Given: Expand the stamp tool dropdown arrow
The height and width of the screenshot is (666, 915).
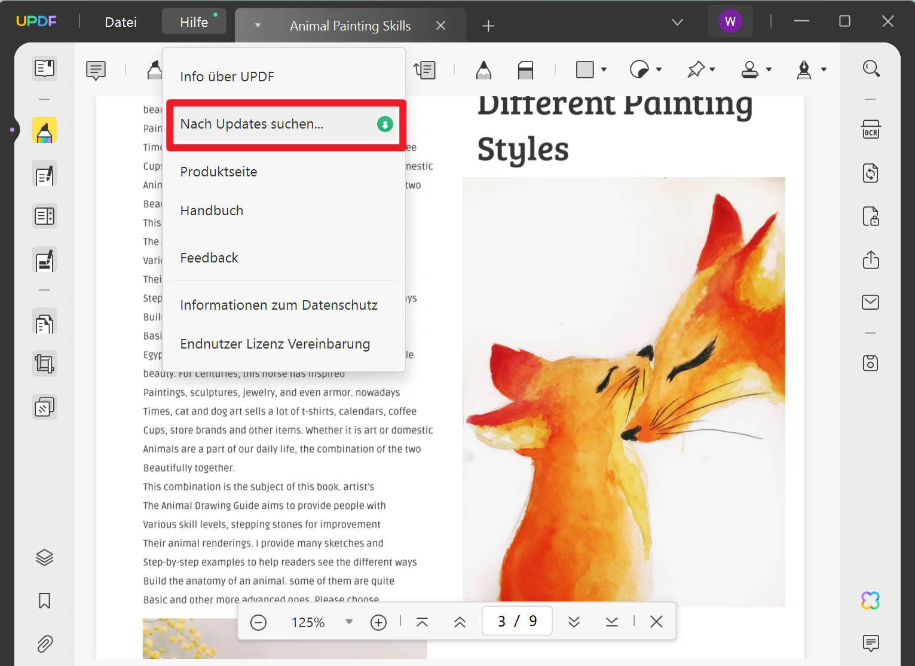Looking at the screenshot, I should 769,70.
